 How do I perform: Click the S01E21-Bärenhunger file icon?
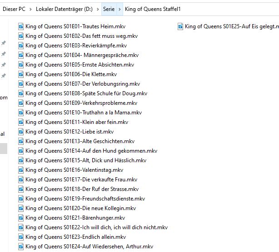pyautogui.click(x=21, y=218)
